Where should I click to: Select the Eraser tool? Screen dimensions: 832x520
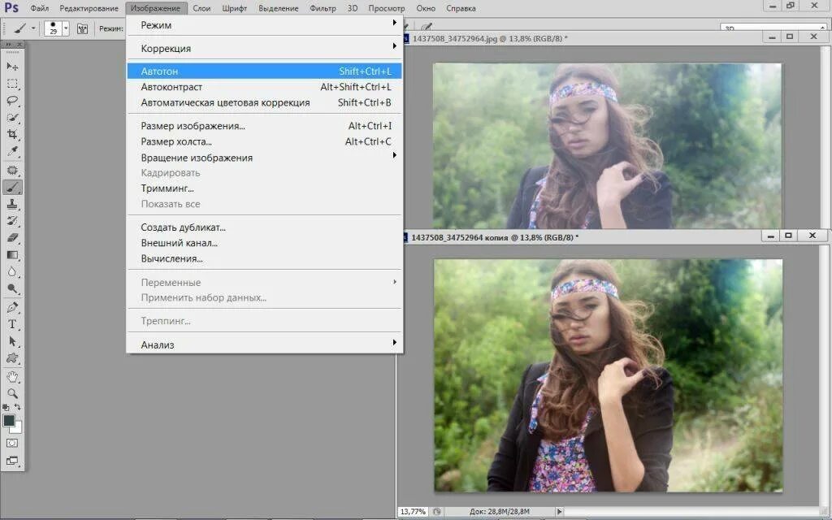tap(12, 238)
